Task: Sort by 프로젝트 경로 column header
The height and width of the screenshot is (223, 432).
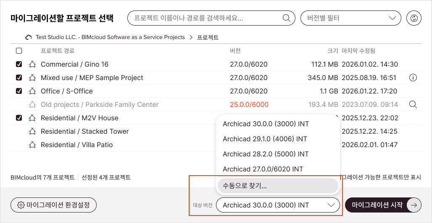Action: point(58,51)
